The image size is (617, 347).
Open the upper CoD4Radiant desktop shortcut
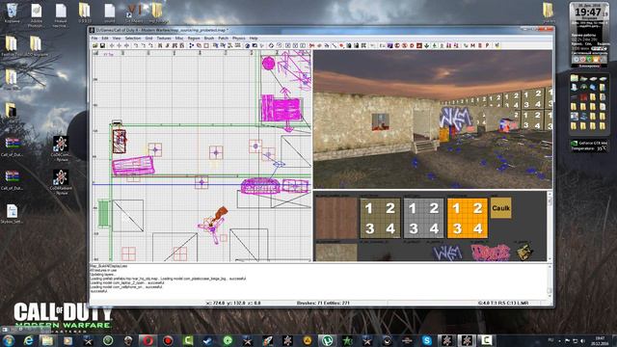pyautogui.click(x=61, y=148)
